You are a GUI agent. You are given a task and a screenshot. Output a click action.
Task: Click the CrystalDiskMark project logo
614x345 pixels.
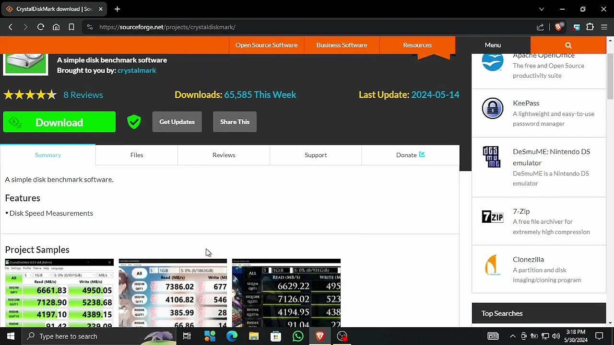(x=25, y=64)
